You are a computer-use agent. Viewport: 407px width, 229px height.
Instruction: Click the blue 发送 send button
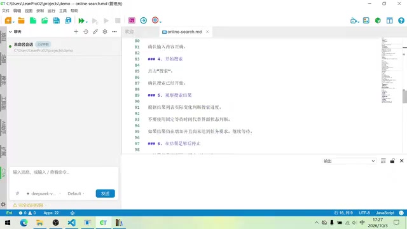pyautogui.click(x=105, y=193)
